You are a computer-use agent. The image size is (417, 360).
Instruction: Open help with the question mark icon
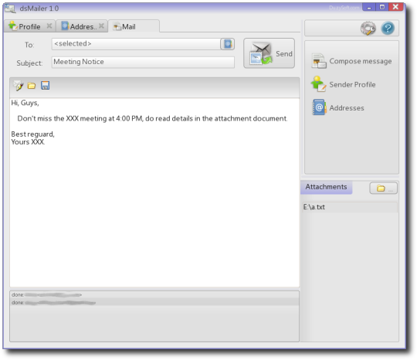click(388, 28)
